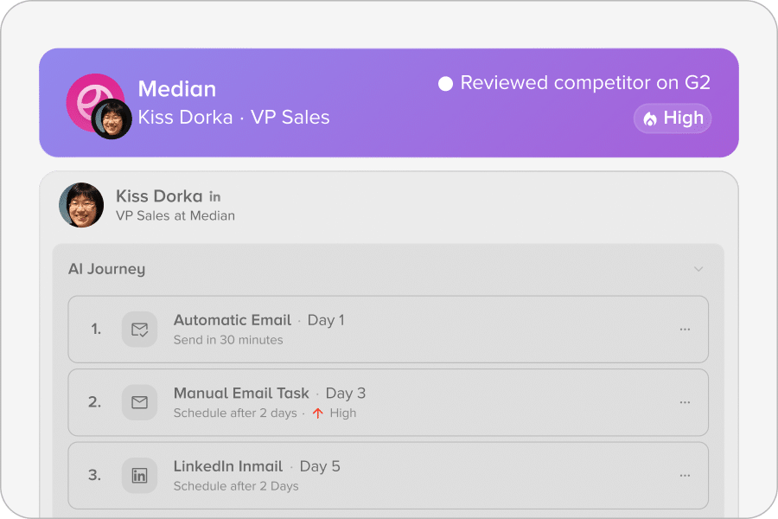Open options menu for Automatic Email step
The height and width of the screenshot is (519, 778).
point(685,330)
